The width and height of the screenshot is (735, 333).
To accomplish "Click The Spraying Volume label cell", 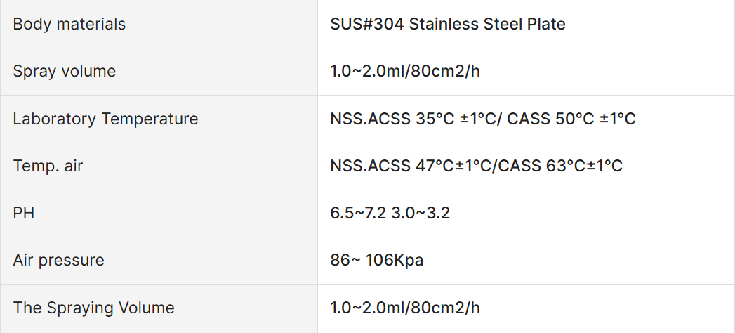I will click(159, 308).
